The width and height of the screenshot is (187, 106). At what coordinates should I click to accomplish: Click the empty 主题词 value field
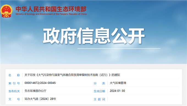[x=143, y=99]
